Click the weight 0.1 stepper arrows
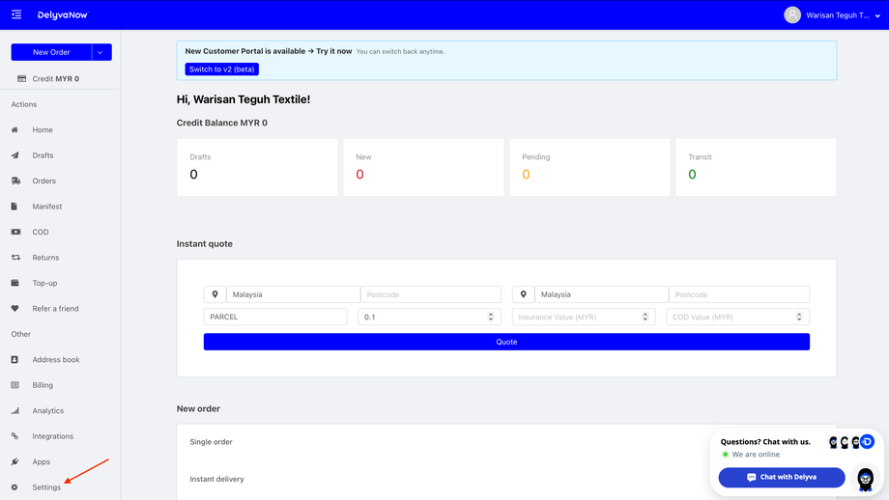Screen dimensions: 889x500 point(491,317)
